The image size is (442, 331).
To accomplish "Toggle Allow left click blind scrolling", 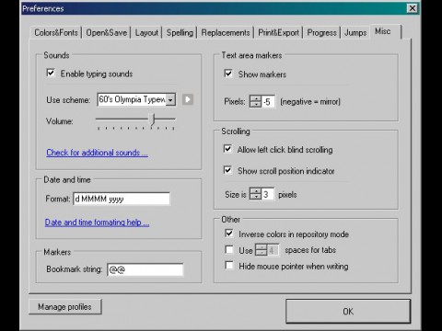I will 227,149.
